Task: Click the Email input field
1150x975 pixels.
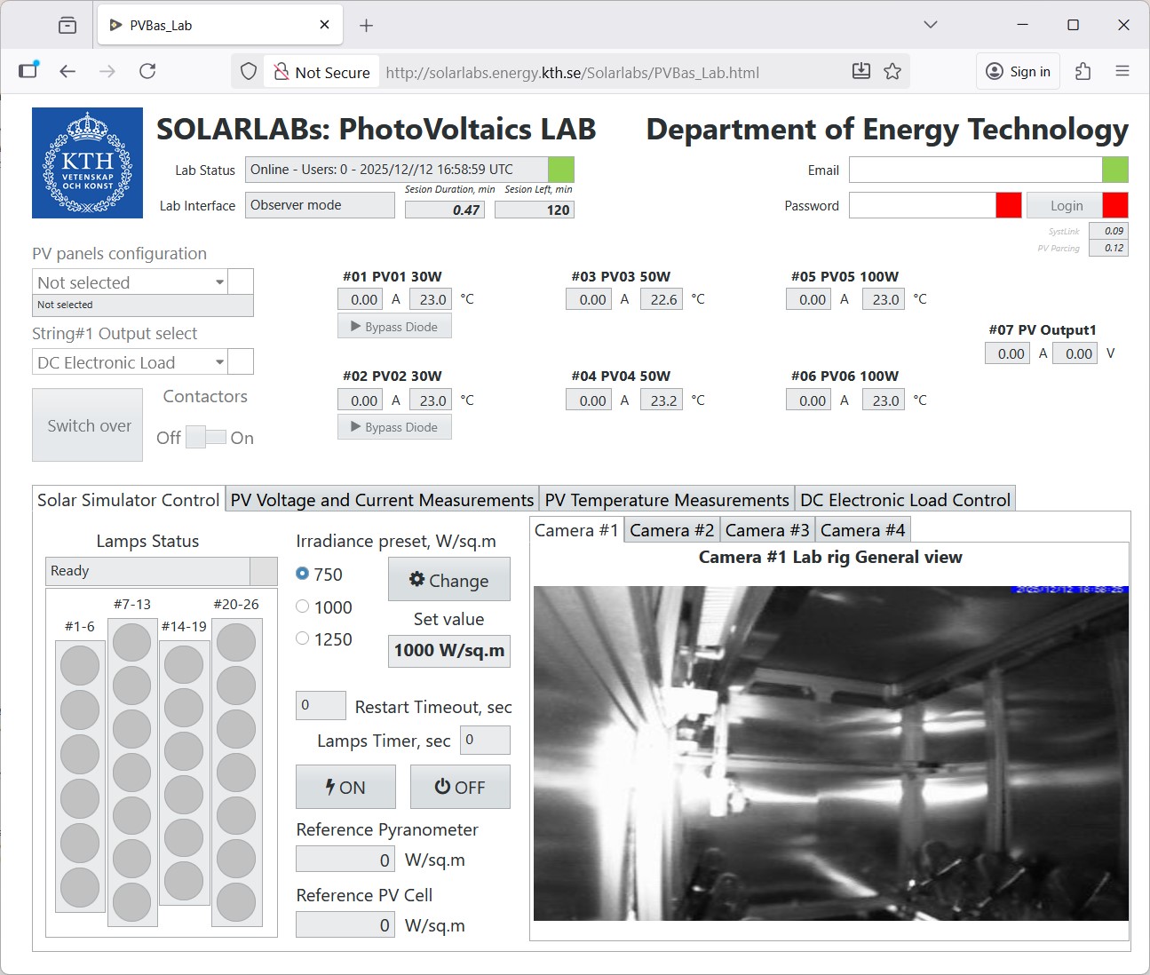Action: point(974,170)
